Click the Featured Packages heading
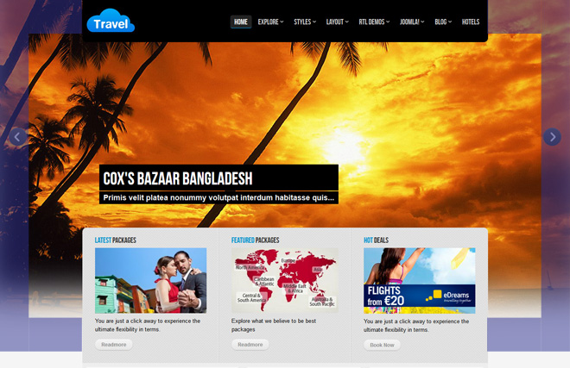 pos(255,240)
